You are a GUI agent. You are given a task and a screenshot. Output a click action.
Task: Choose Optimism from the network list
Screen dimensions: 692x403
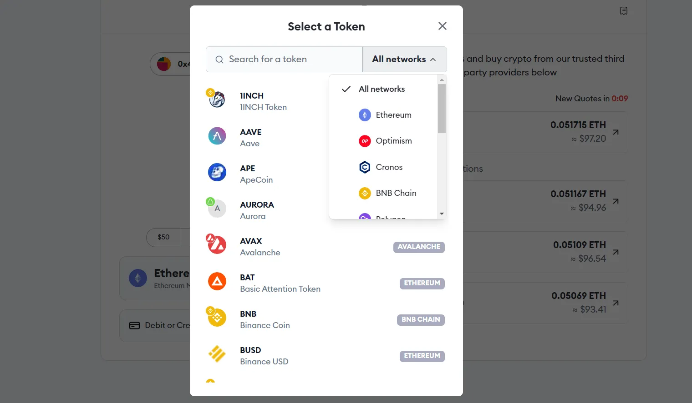[393, 141]
